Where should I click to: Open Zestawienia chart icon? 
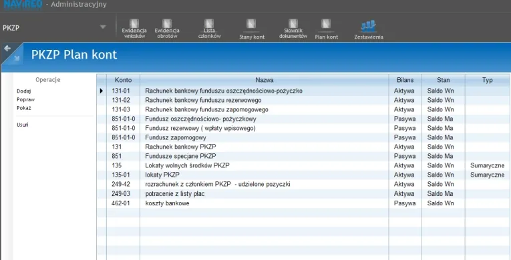[x=369, y=29]
